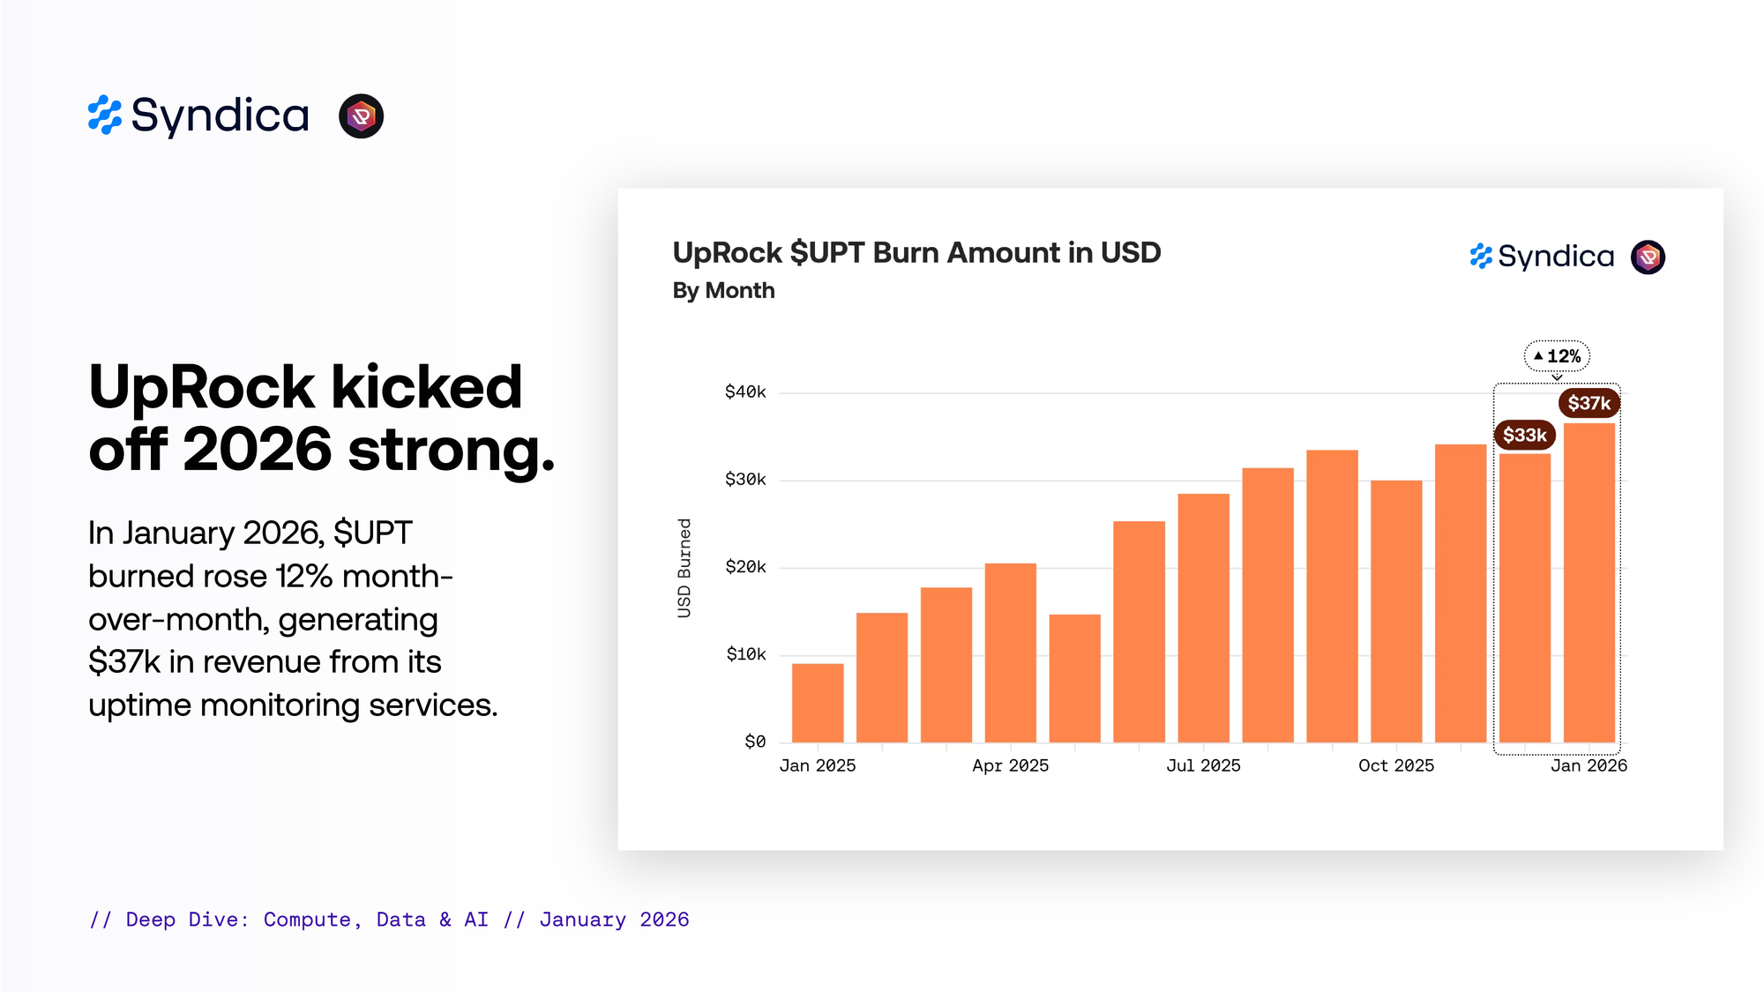
Task: Click the Deep Dive footer text
Action: click(x=389, y=920)
